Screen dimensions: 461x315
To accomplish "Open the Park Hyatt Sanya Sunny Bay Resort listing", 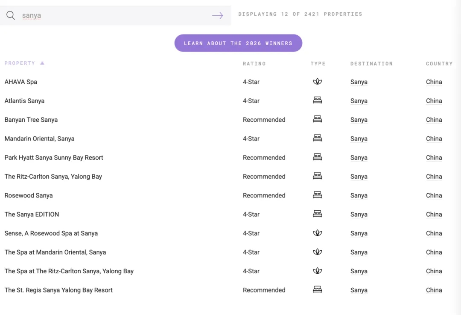I will [x=54, y=157].
